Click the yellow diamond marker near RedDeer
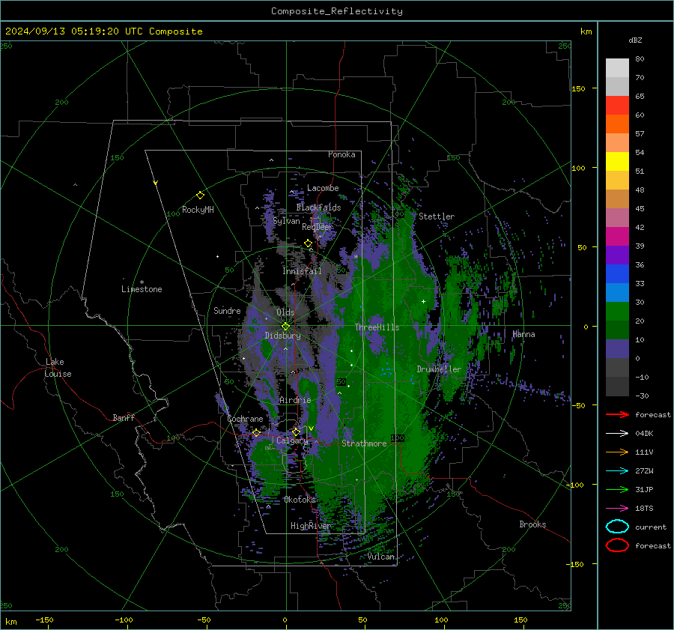Image resolution: width=674 pixels, height=630 pixels. tap(308, 243)
